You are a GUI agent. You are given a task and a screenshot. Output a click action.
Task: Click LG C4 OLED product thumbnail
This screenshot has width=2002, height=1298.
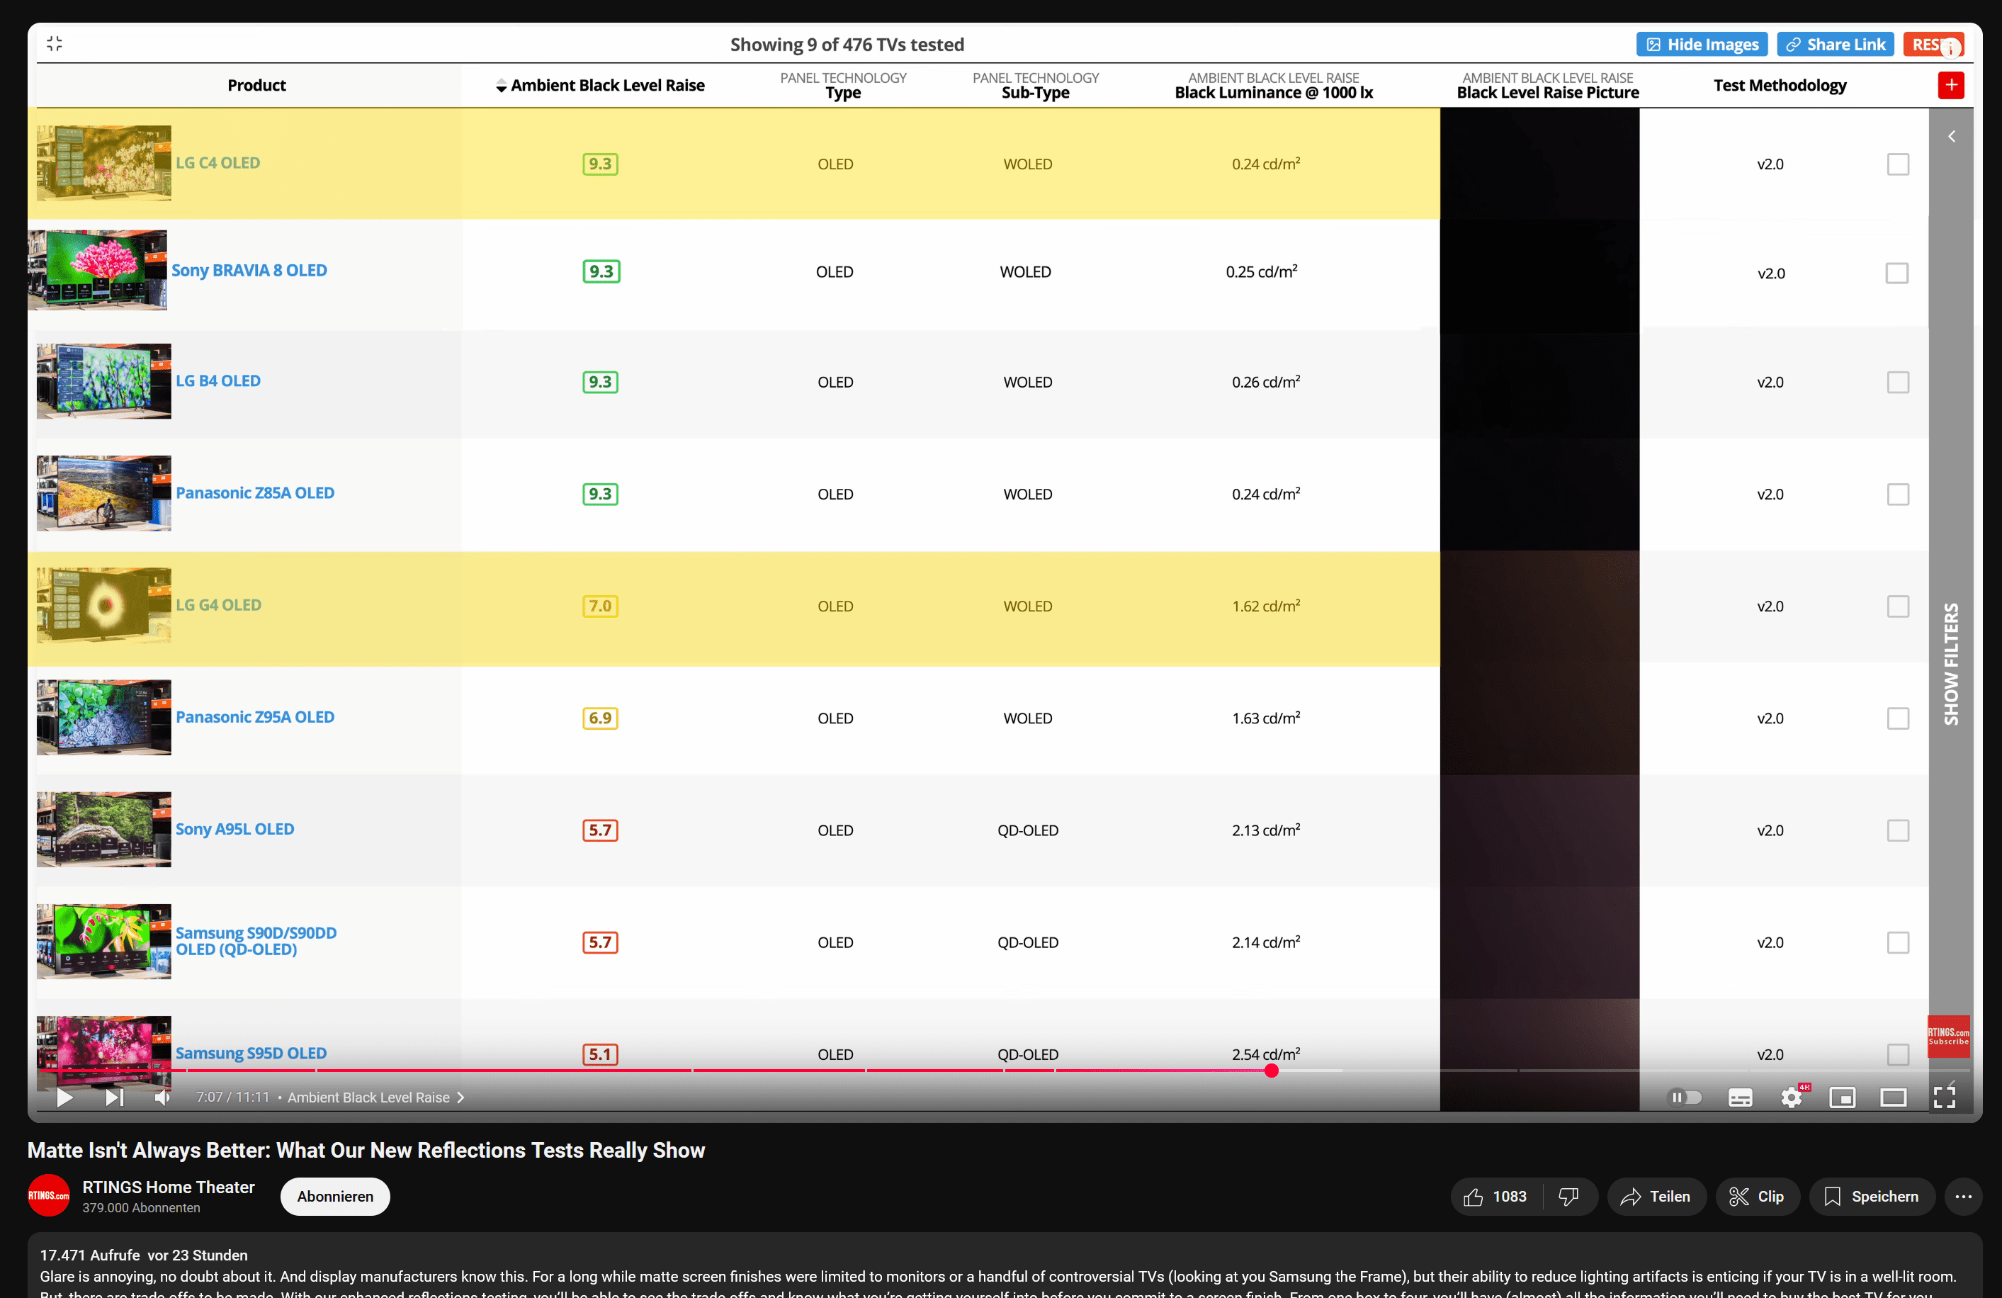103,163
